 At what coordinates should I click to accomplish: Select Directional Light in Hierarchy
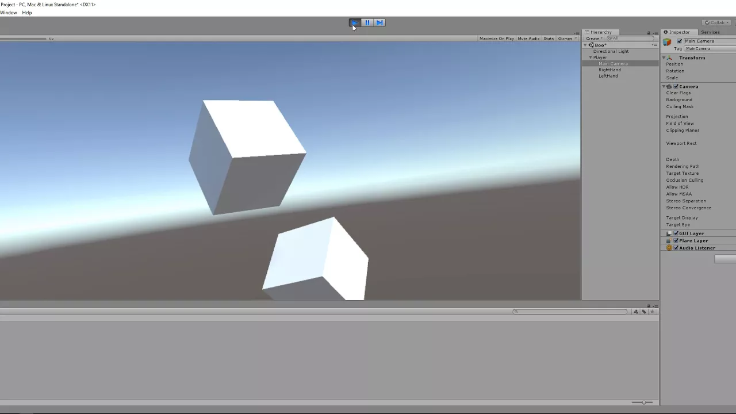[611, 51]
